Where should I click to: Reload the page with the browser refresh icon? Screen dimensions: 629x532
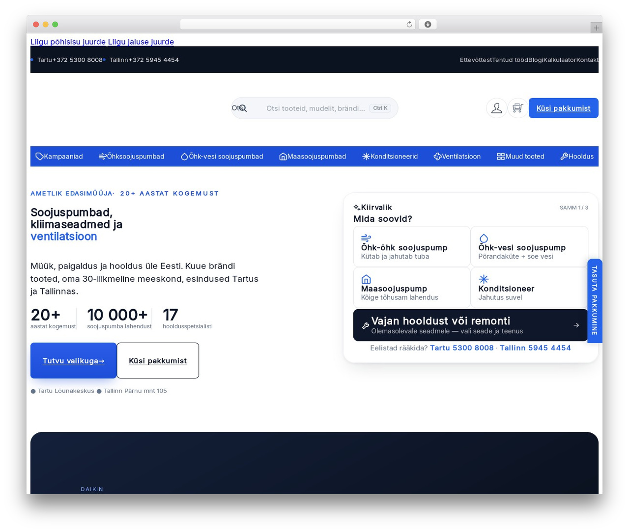tap(409, 25)
